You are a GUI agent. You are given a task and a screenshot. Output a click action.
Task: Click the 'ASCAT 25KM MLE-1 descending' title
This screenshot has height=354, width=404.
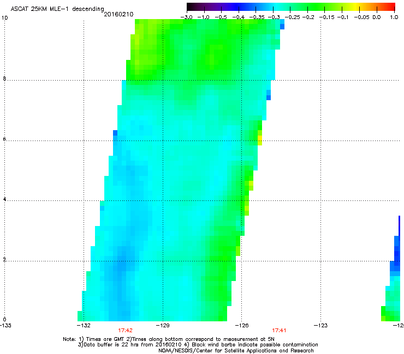pos(57,9)
